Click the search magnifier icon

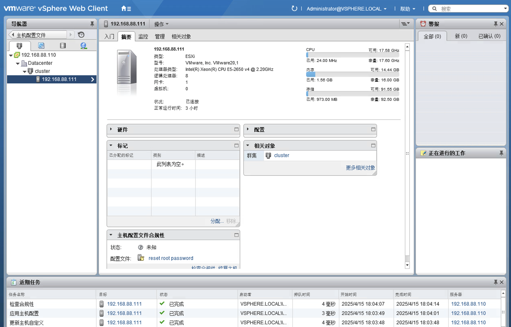pos(435,9)
